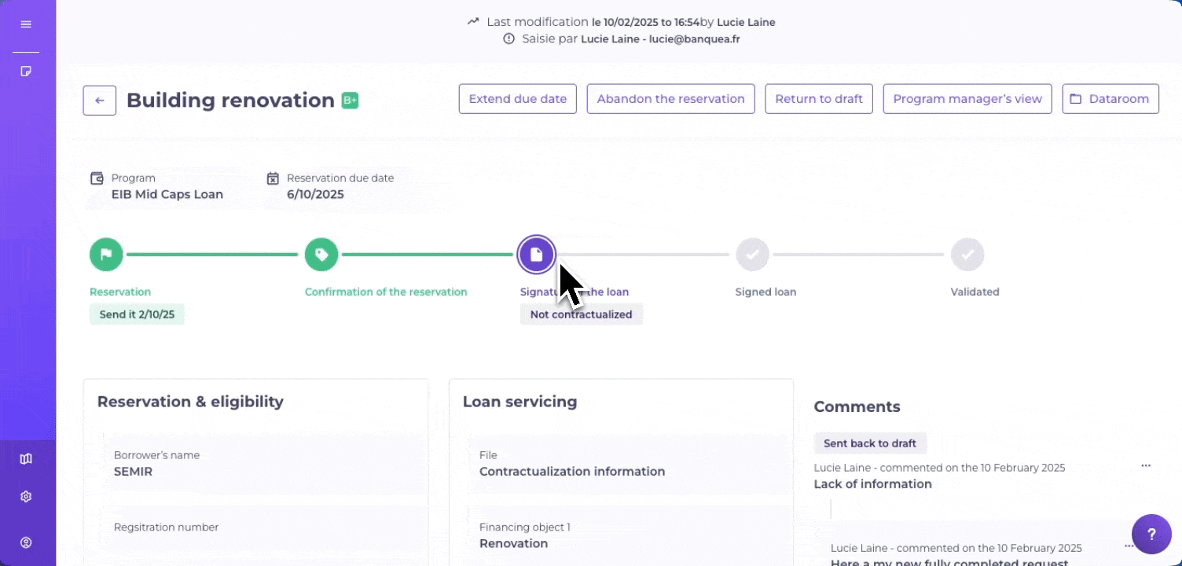Select the Validated step circle
The height and width of the screenshot is (566, 1182).
tap(967, 255)
